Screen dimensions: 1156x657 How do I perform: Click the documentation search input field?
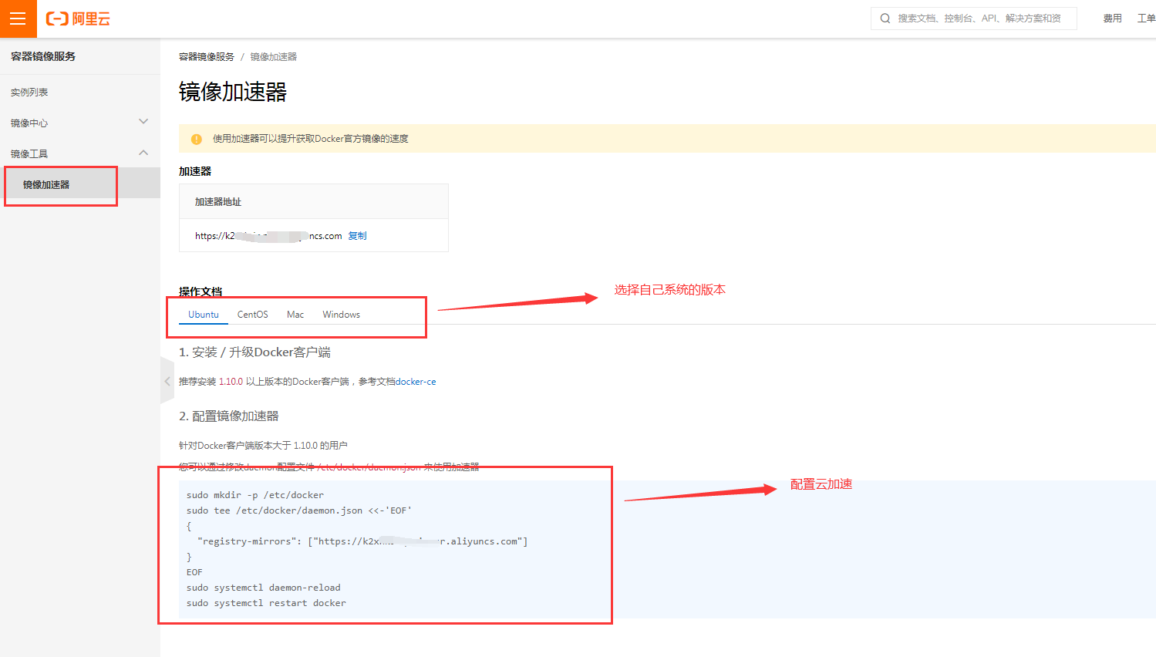[979, 18]
